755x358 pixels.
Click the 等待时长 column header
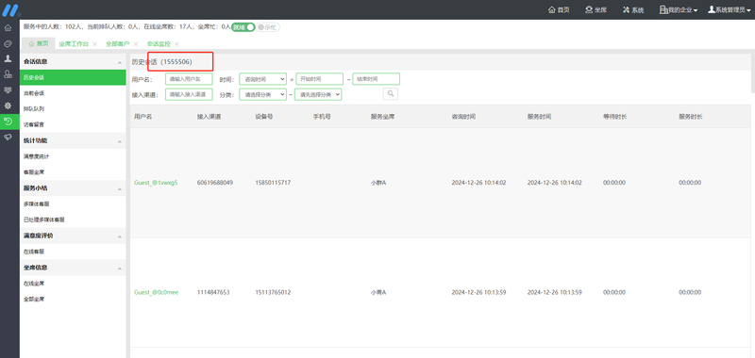[x=615, y=117]
